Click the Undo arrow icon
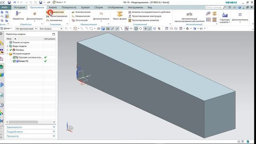This screenshot has width=256, height=144. [x=15, y=2]
